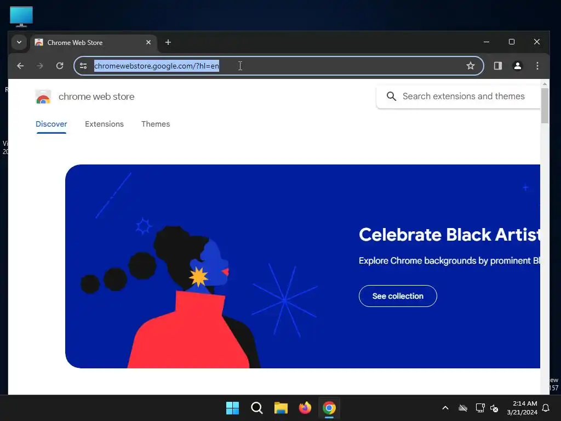Viewport: 561px width, 421px height.
Task: Expand the tab search dropdown arrow
Action: [x=19, y=42]
